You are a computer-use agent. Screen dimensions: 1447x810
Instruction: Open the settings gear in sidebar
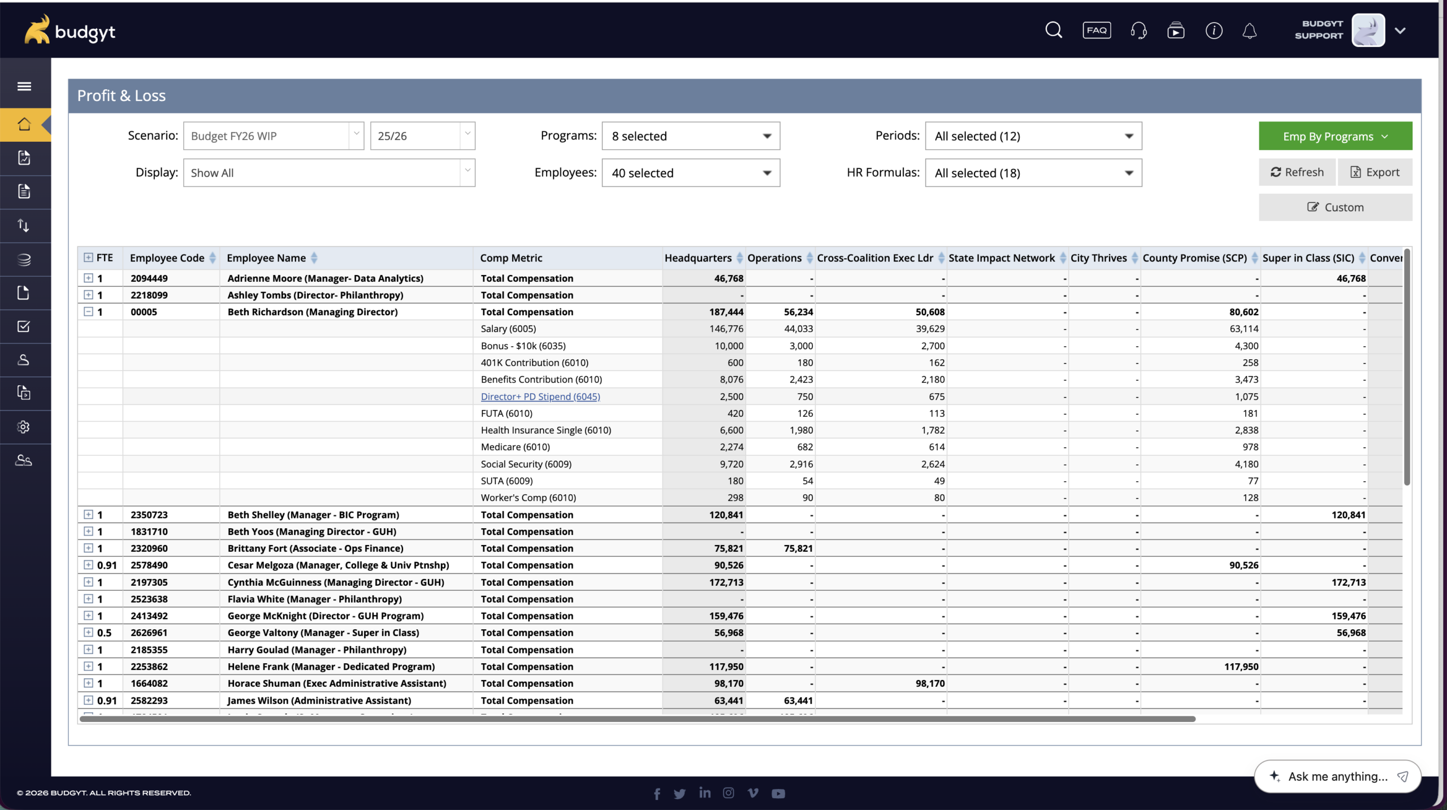pyautogui.click(x=24, y=427)
